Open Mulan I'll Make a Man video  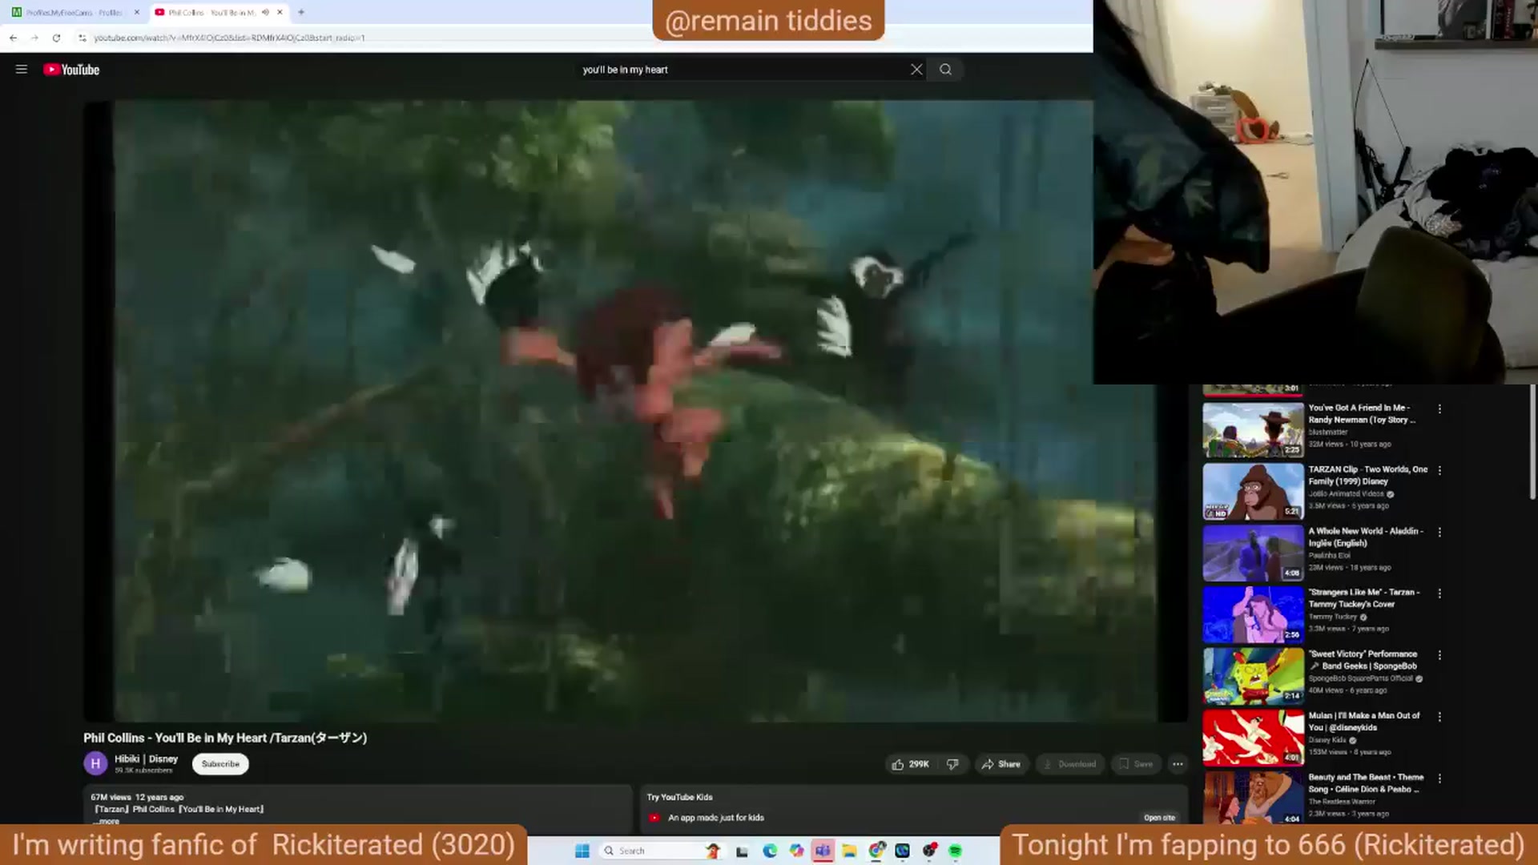coord(1253,738)
